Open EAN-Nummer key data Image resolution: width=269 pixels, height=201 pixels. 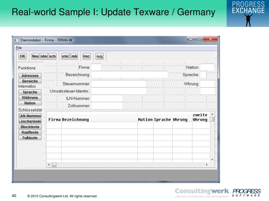point(30,116)
